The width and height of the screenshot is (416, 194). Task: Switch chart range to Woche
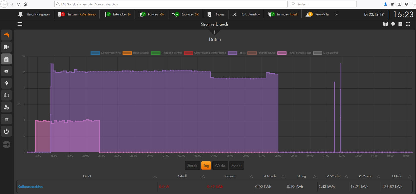220,166
